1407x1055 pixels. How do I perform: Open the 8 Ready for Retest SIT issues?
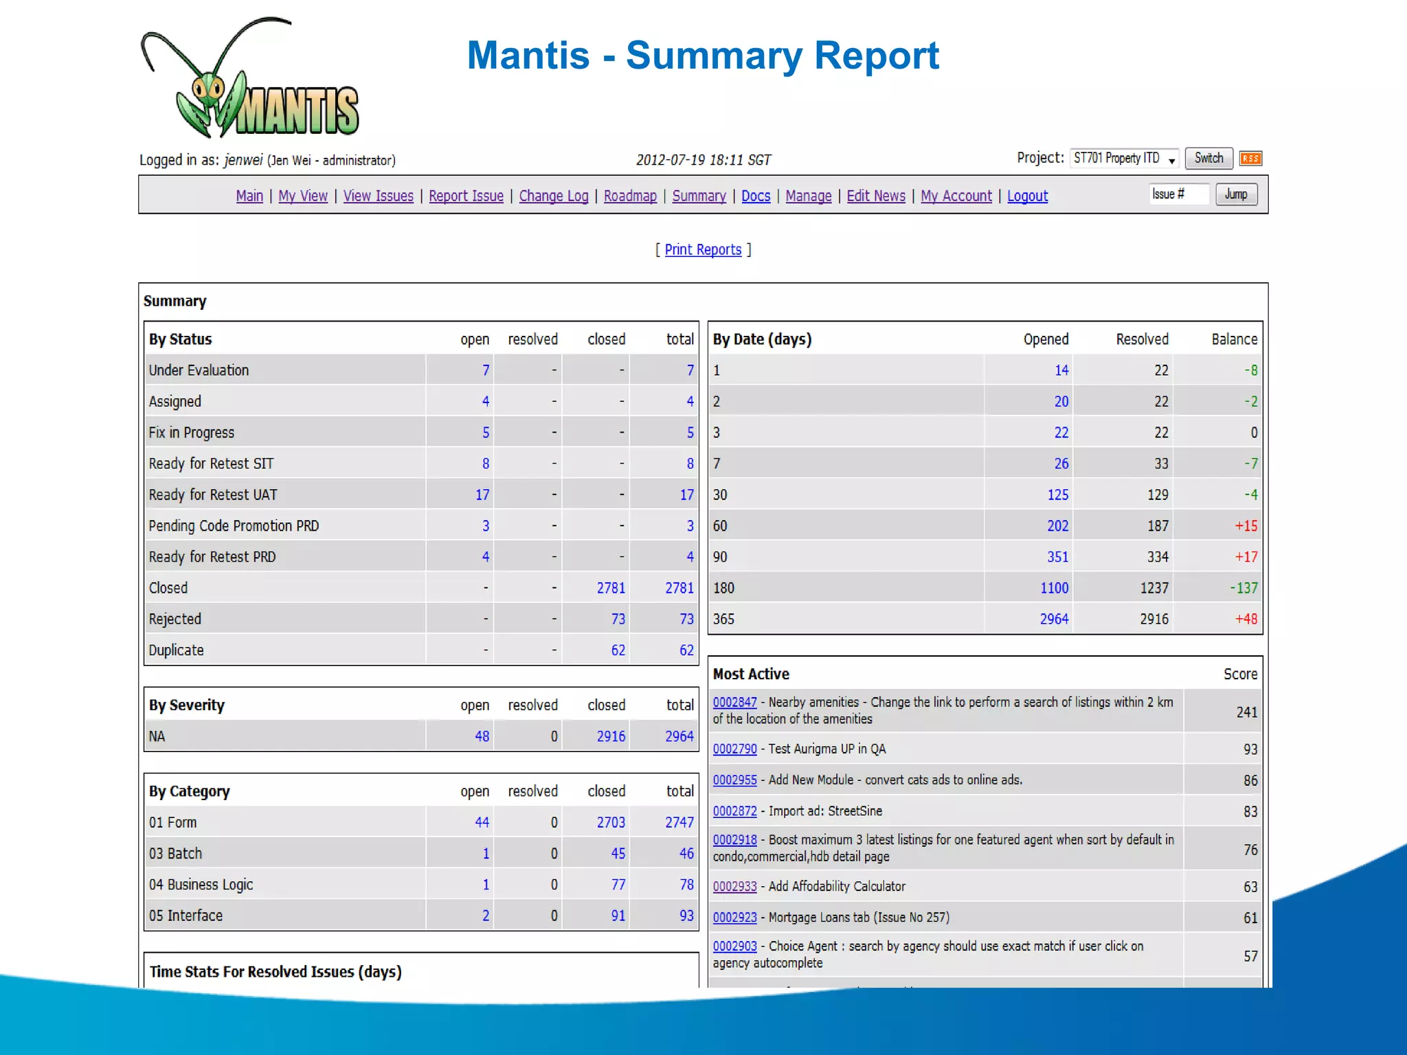486,464
